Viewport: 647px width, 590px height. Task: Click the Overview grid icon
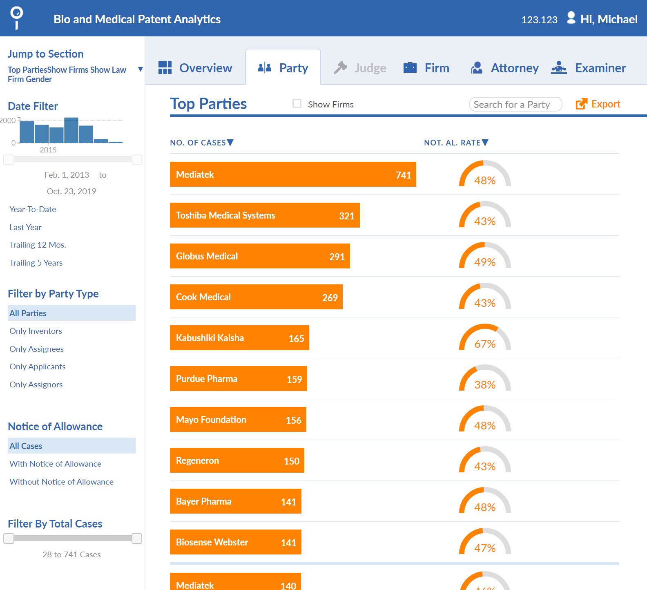coord(165,67)
